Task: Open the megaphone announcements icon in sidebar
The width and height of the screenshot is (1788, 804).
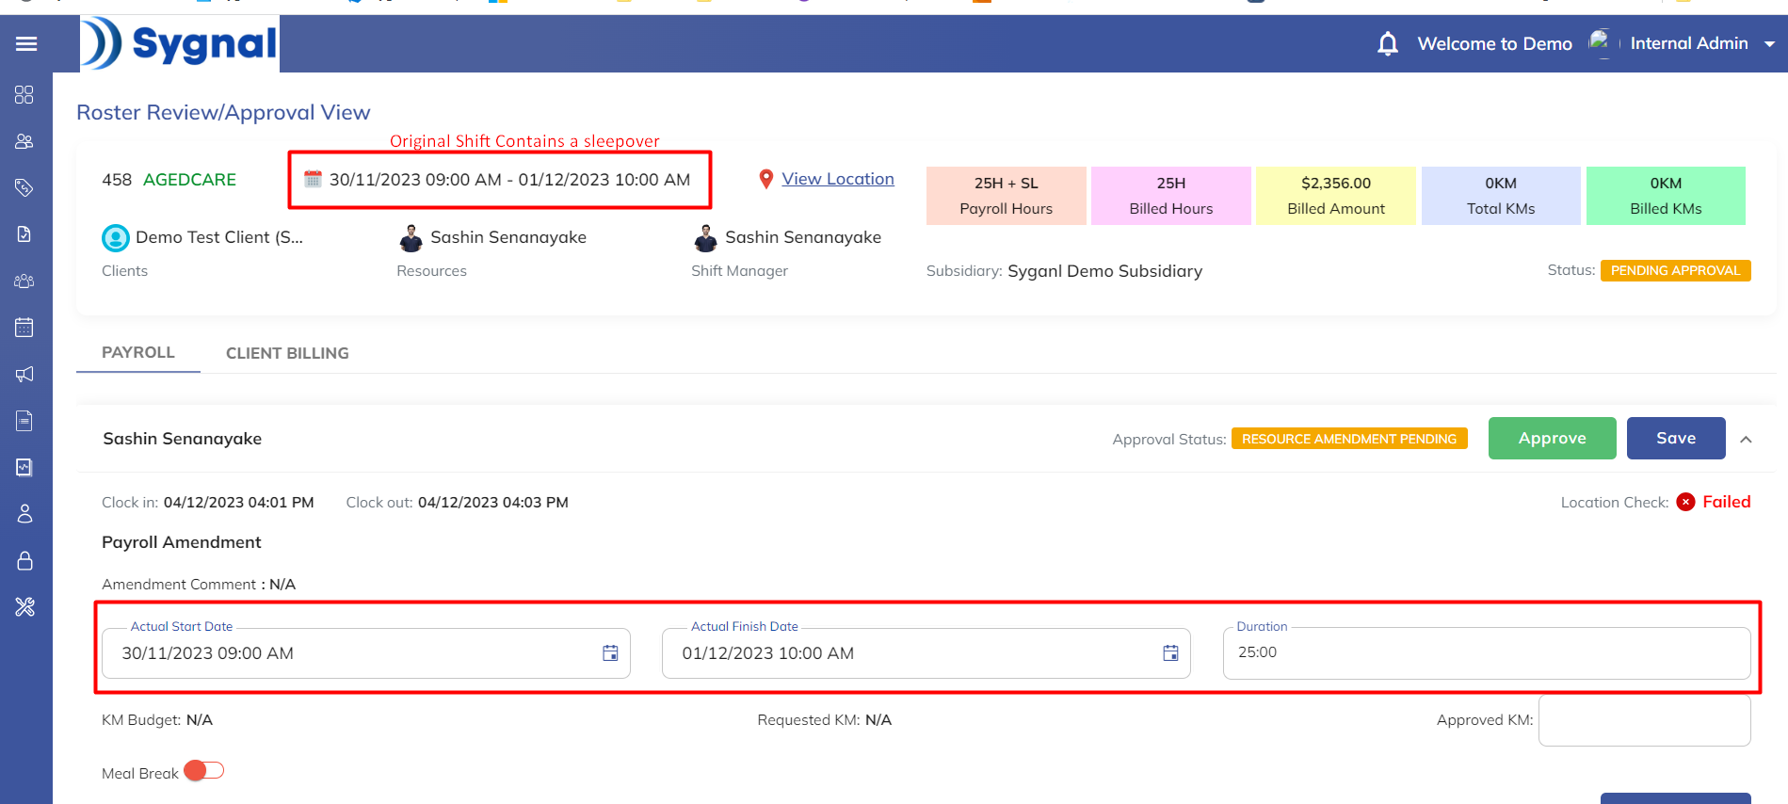Action: point(24,375)
